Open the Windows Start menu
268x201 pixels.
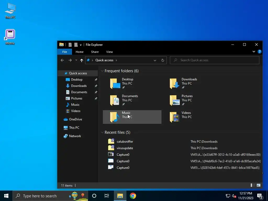(6, 196)
